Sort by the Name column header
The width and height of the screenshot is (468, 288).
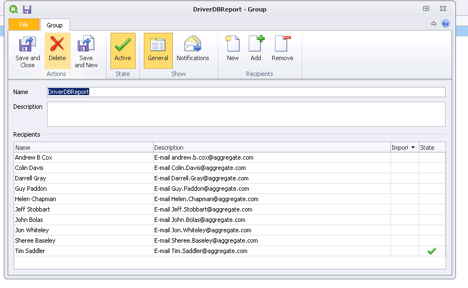(x=84, y=148)
